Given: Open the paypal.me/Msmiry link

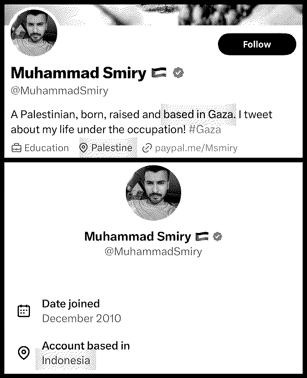Looking at the screenshot, I should tap(196, 148).
